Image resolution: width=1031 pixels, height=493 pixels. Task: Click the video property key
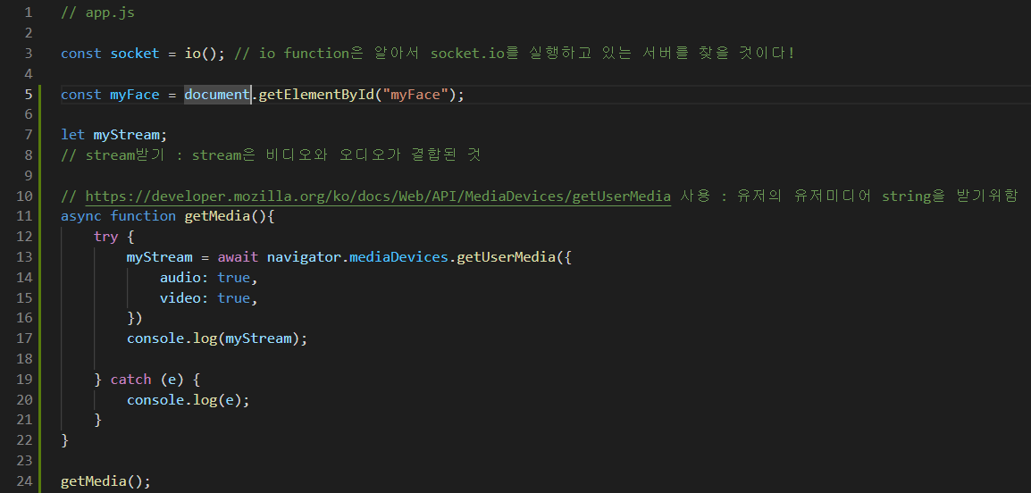[x=180, y=297]
